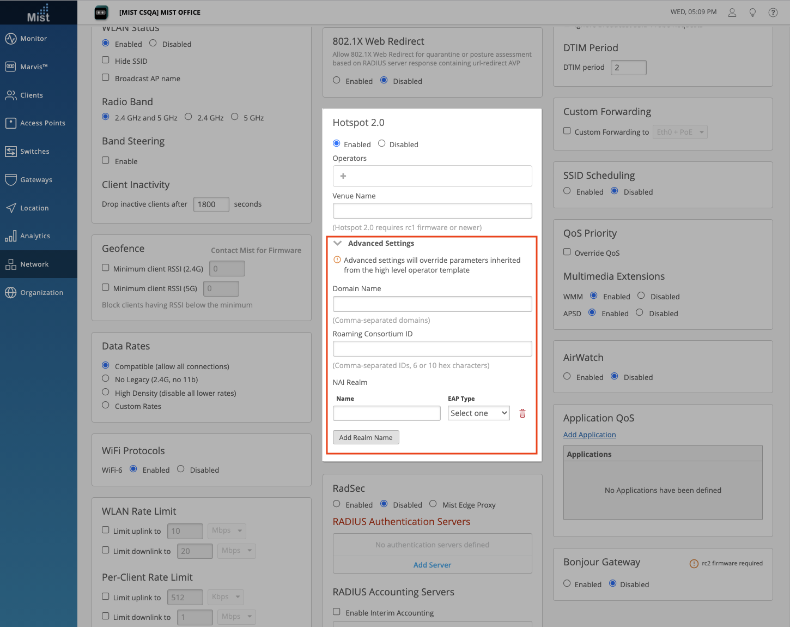This screenshot has height=627, width=790.
Task: Open the user account icon in header
Action: (732, 12)
